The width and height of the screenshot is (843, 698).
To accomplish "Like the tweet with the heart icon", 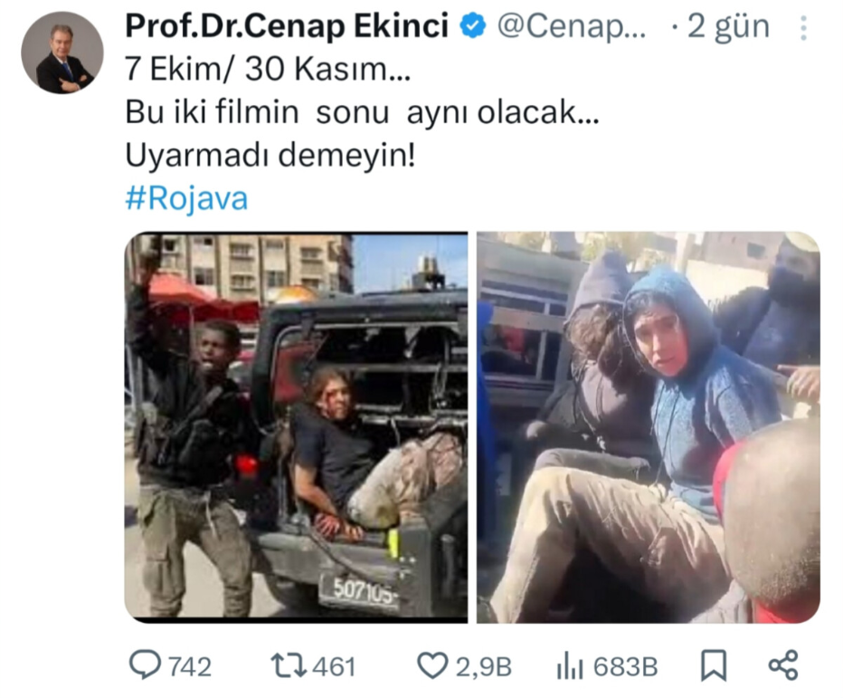I will click(x=432, y=665).
